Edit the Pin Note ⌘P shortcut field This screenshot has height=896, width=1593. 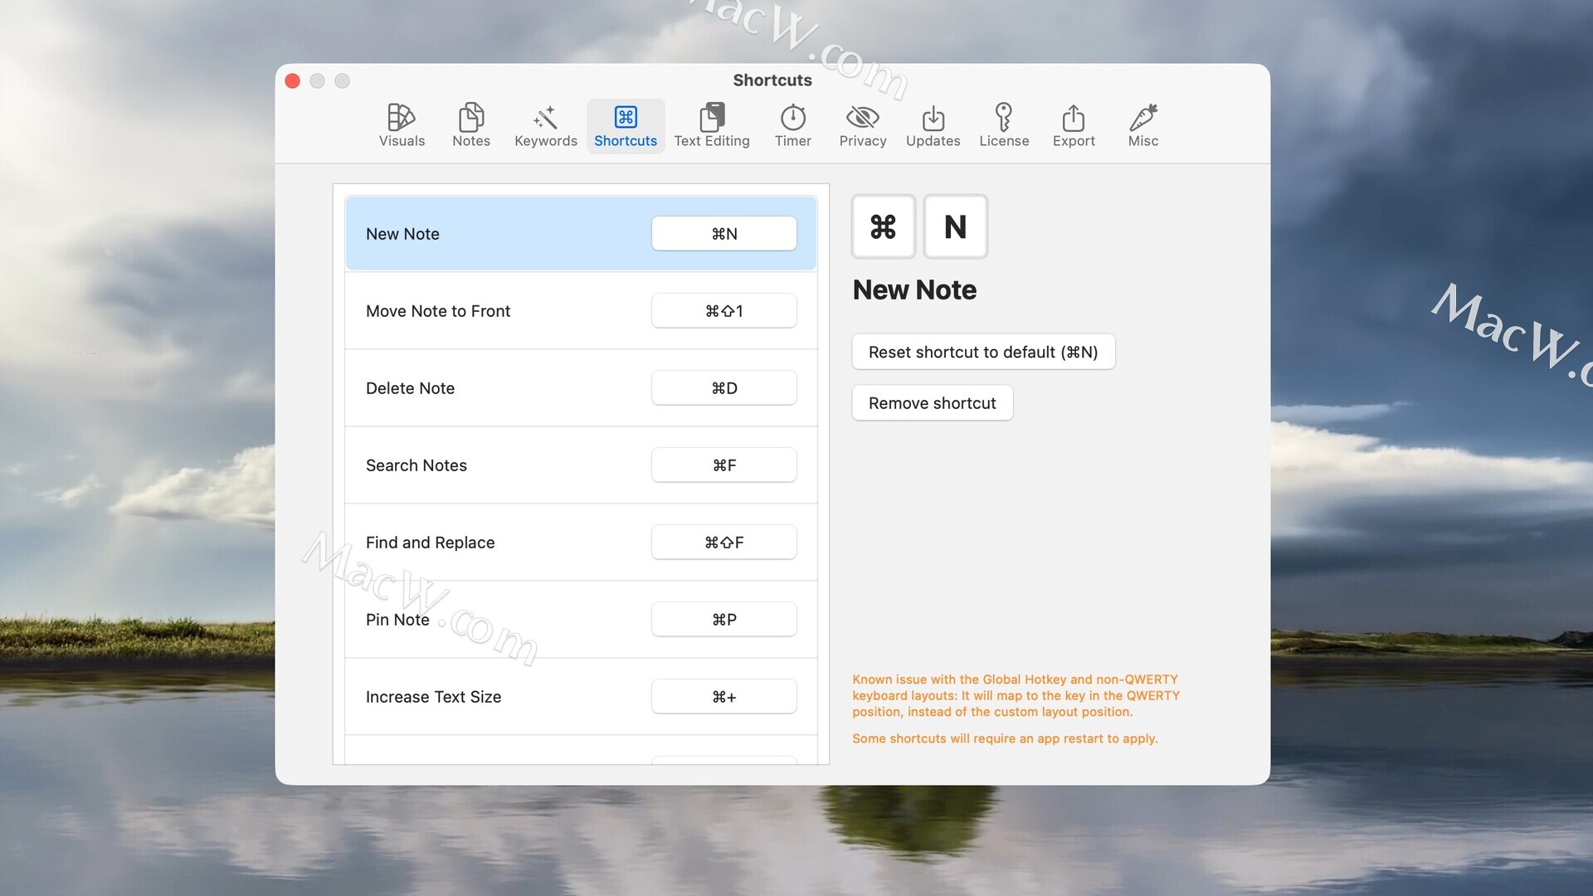[723, 620]
